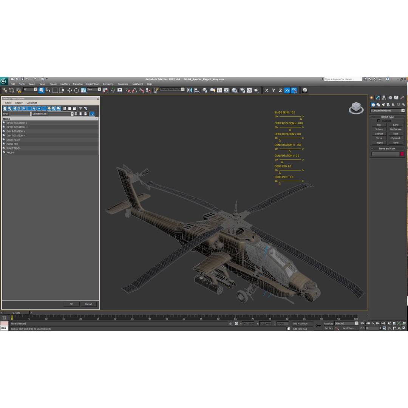Toggle Display Cameras filter in Select dialog

click(x=20, y=108)
